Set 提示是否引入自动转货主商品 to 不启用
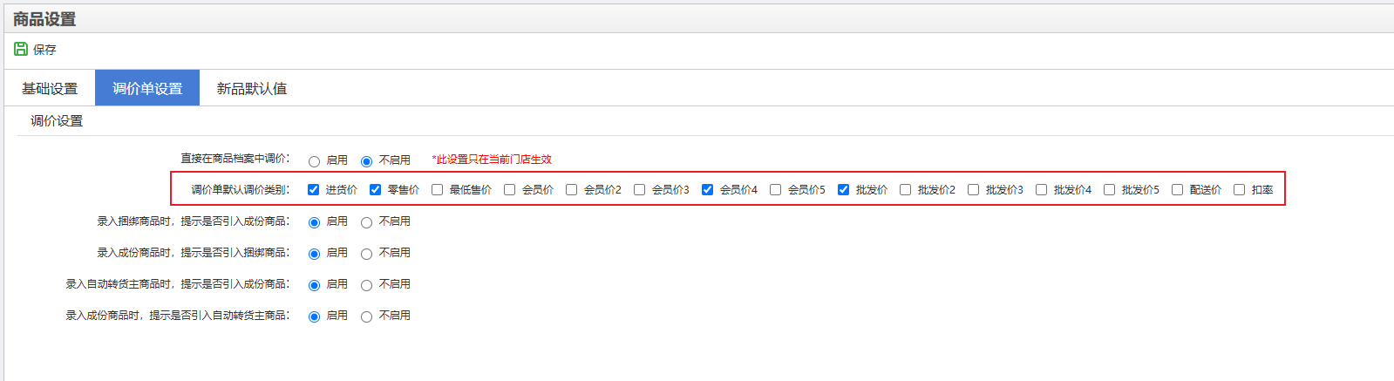The width and height of the screenshot is (1394, 381). 366,316
